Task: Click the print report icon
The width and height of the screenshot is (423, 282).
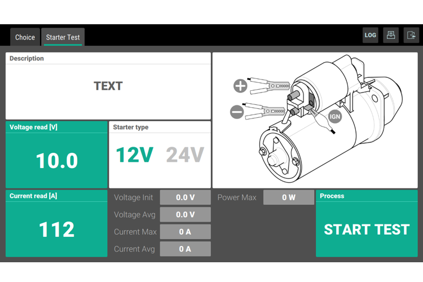Action: click(x=390, y=35)
